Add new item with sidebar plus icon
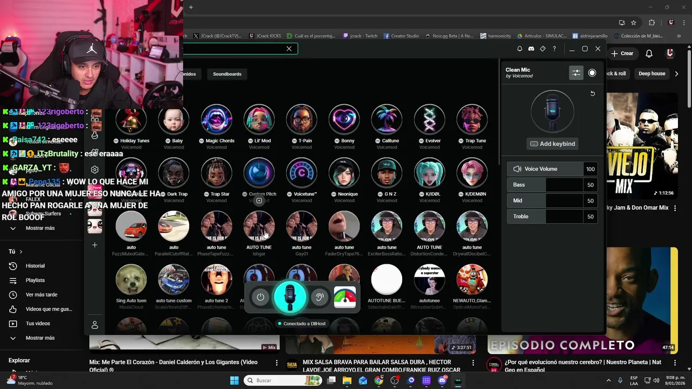692x389 pixels. [x=95, y=245]
